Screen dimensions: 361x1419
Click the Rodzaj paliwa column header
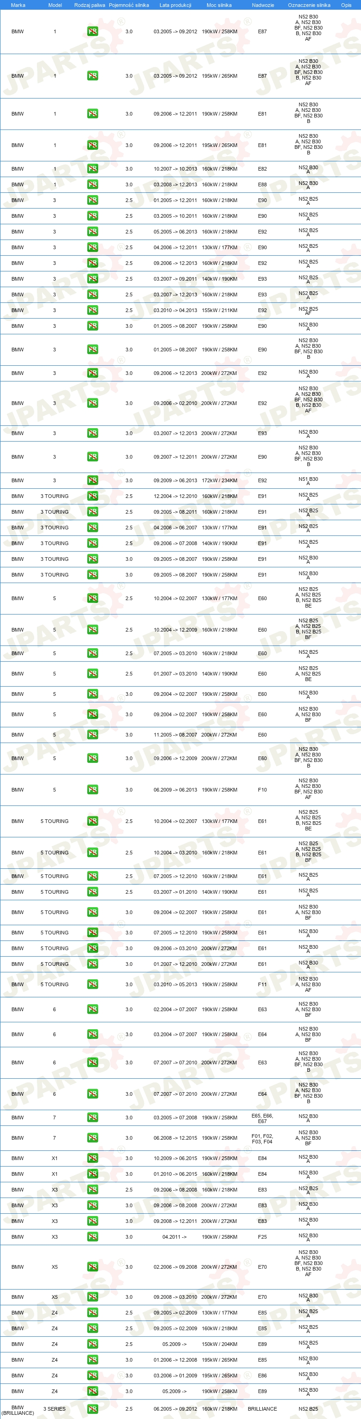pos(90,5)
